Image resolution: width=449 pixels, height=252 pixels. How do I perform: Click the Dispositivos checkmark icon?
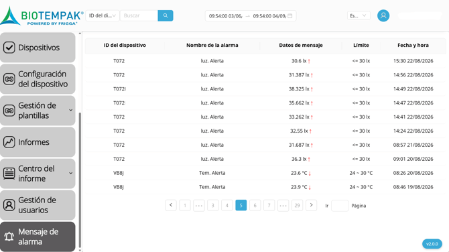(x=9, y=48)
